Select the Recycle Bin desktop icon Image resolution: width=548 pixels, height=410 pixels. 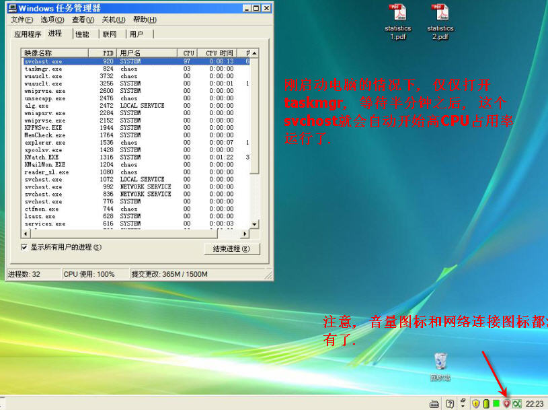point(440,366)
